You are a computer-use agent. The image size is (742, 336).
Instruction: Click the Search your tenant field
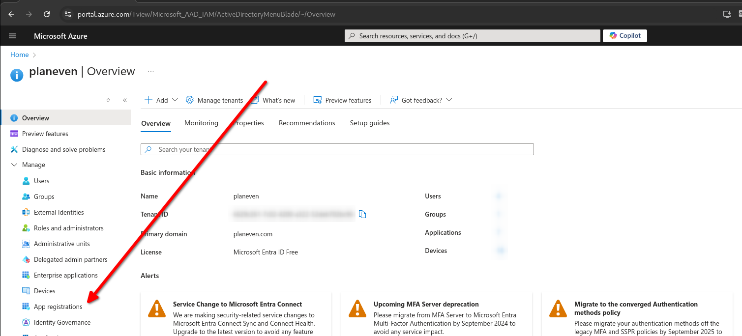(x=337, y=149)
